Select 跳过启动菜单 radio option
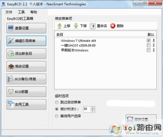Image resolution: width=163 pixels, height=137 pixels. (x=57, y=102)
